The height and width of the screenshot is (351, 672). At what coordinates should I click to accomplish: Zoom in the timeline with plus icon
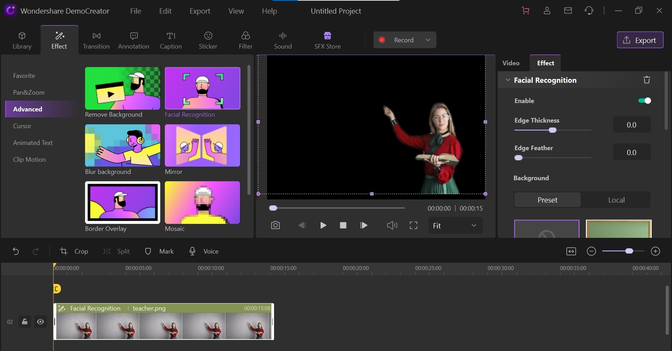point(656,251)
